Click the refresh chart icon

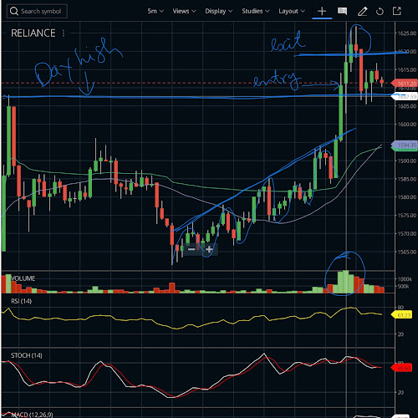pos(380,12)
